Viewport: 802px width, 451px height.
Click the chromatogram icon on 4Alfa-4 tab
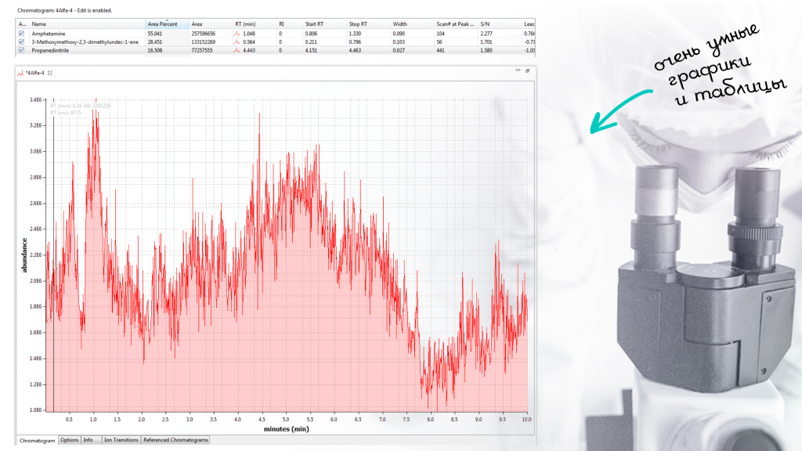pos(20,72)
